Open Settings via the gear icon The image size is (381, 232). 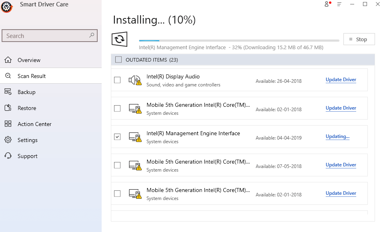[8, 140]
